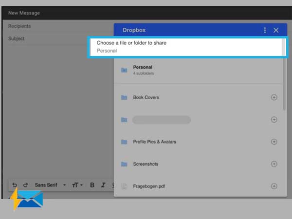Click the Personal folder icon

point(124,70)
